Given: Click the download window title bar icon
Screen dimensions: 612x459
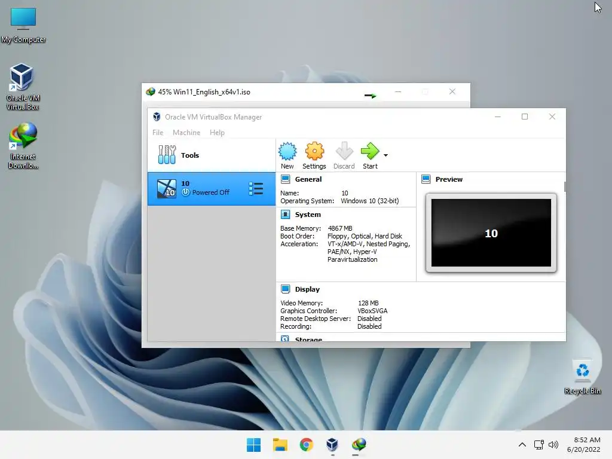Looking at the screenshot, I should (151, 91).
